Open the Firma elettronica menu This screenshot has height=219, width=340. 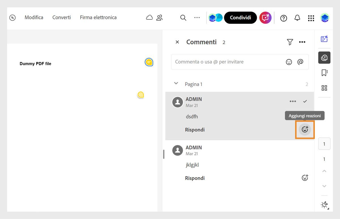click(x=98, y=17)
